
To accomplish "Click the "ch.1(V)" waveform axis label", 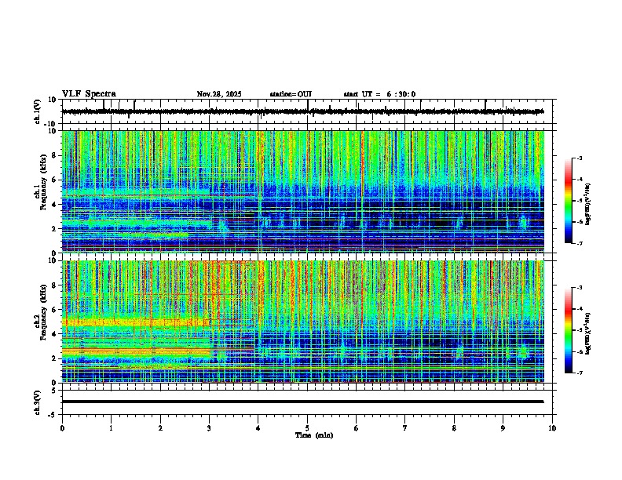I will [x=37, y=111].
